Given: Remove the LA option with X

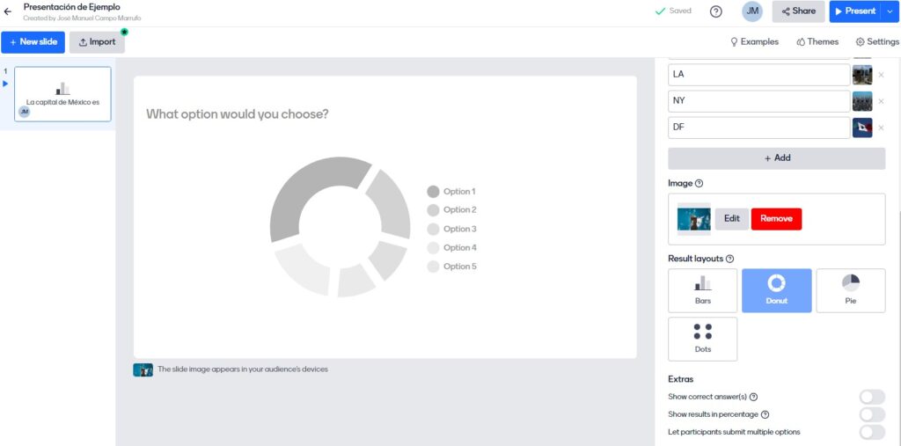Looking at the screenshot, I should pos(881,75).
